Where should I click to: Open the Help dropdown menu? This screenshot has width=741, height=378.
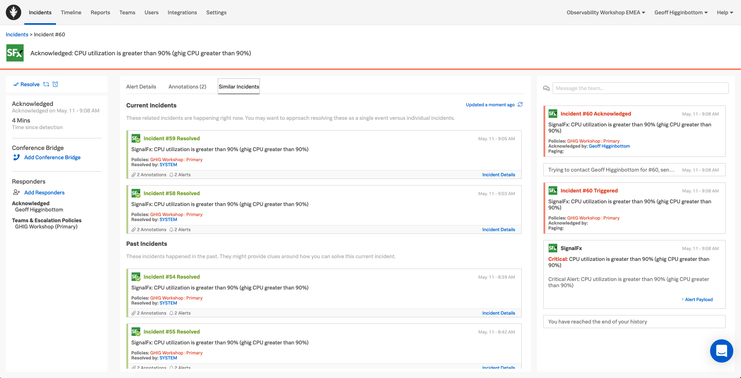[725, 12]
